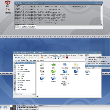Open the Einstellungen menu
This screenshot has height=110, width=110.
click(71, 55)
